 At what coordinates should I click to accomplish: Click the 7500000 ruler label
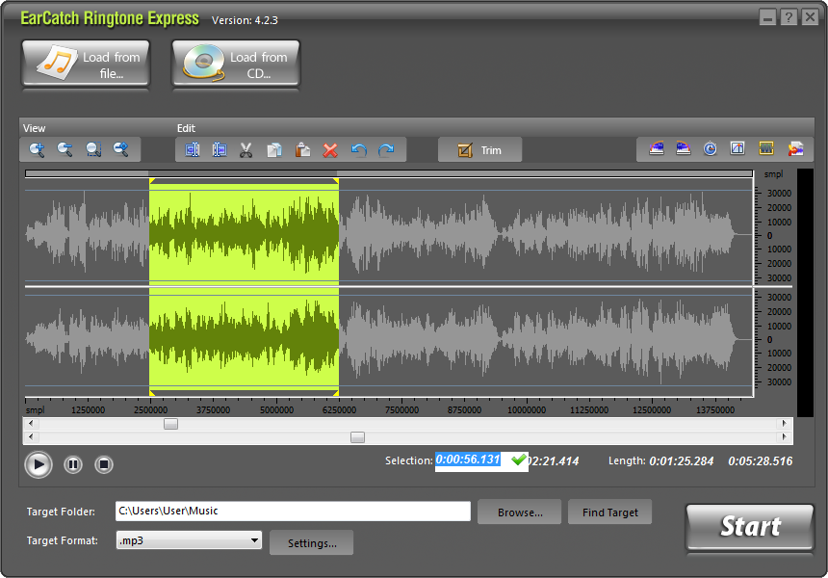click(401, 410)
